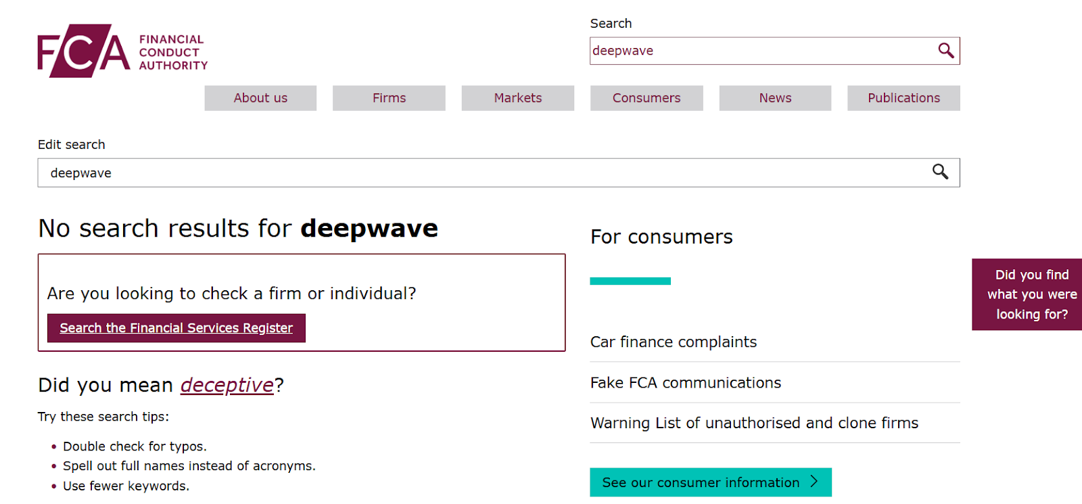Viewport: 1082px width, 504px height.
Task: Open the Firms menu
Action: coord(389,98)
